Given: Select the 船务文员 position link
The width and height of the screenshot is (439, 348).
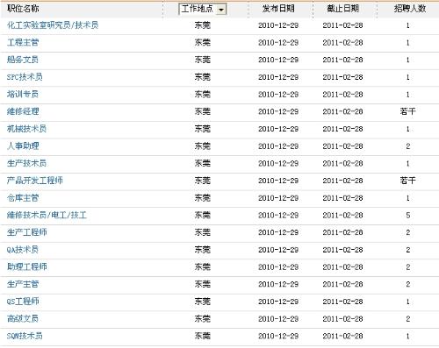Looking at the screenshot, I should (x=23, y=60).
